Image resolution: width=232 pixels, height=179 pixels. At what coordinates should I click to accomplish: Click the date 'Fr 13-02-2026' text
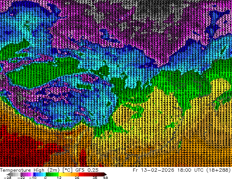coord(153,170)
